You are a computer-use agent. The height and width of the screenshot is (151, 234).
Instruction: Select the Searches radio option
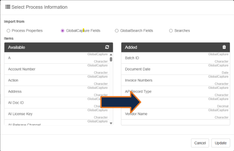point(171,31)
